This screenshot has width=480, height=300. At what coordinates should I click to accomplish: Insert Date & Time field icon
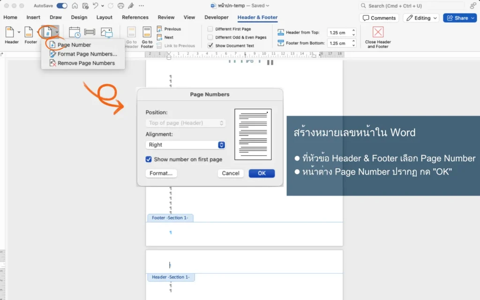pyautogui.click(x=75, y=32)
